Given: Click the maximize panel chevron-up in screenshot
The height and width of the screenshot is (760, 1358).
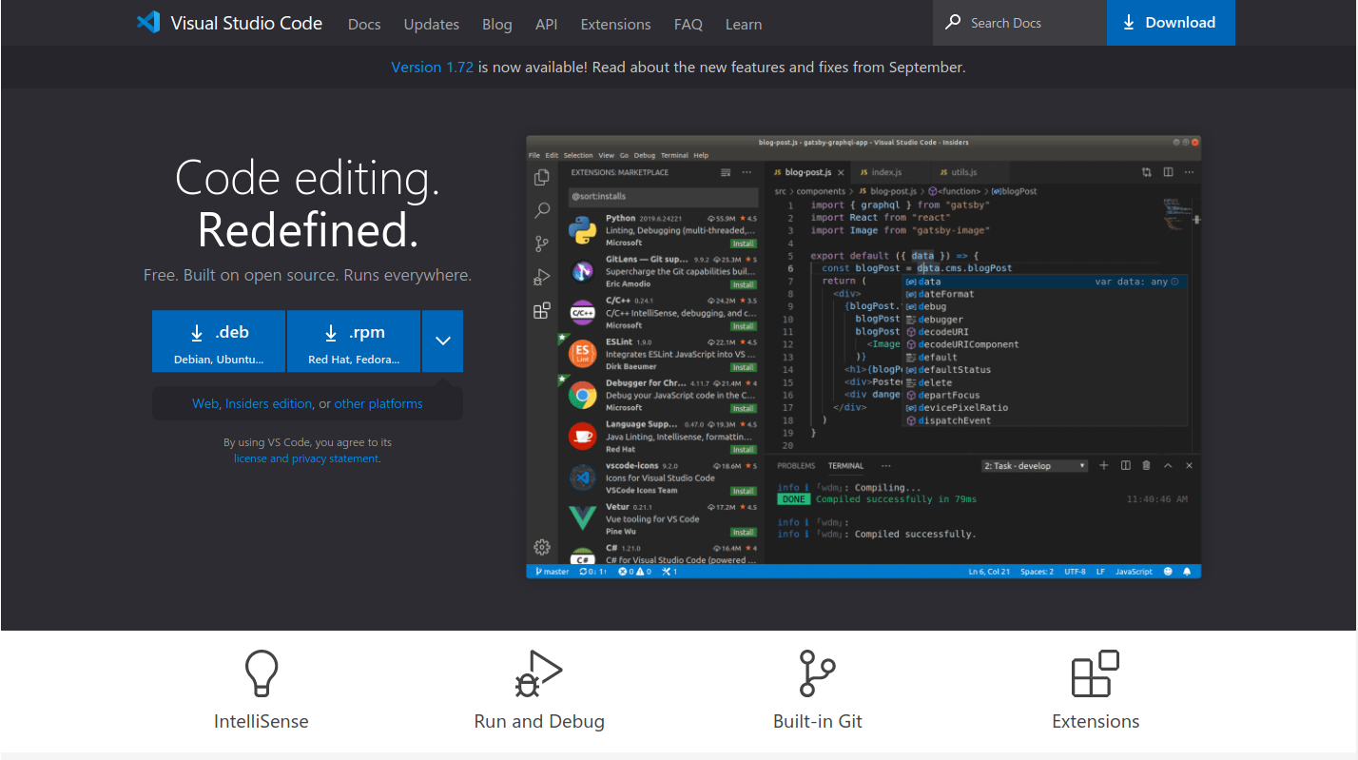Looking at the screenshot, I should pos(1168,465).
